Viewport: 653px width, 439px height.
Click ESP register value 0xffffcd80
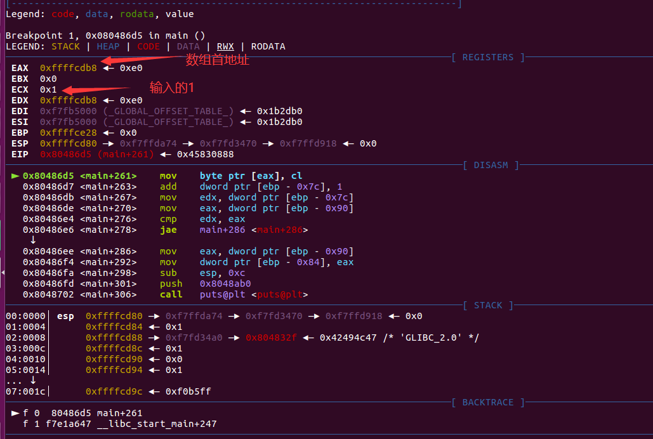tap(69, 144)
